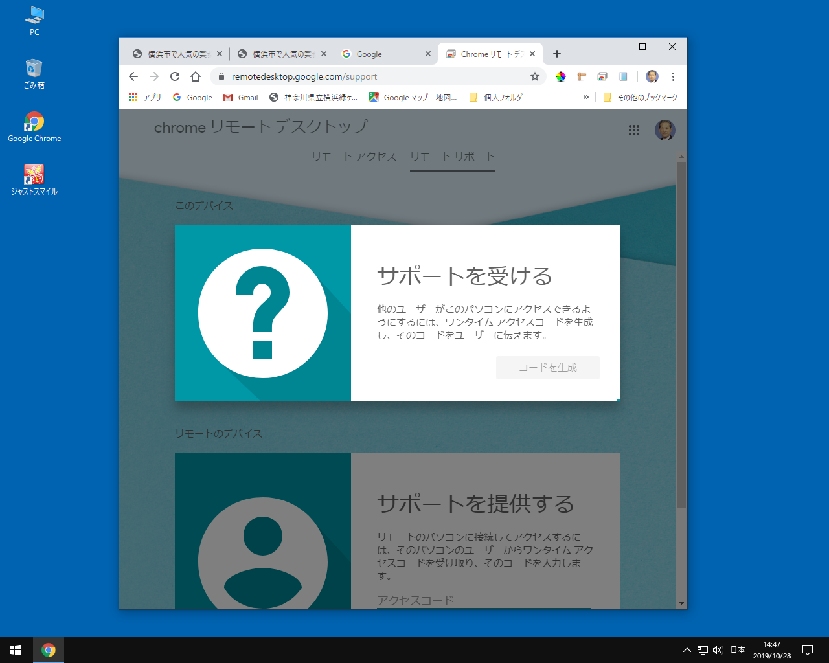Click the scrollbar down arrow
The height and width of the screenshot is (663, 829).
pyautogui.click(x=681, y=603)
